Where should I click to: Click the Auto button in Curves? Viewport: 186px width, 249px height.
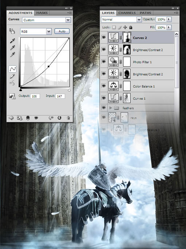click(62, 31)
